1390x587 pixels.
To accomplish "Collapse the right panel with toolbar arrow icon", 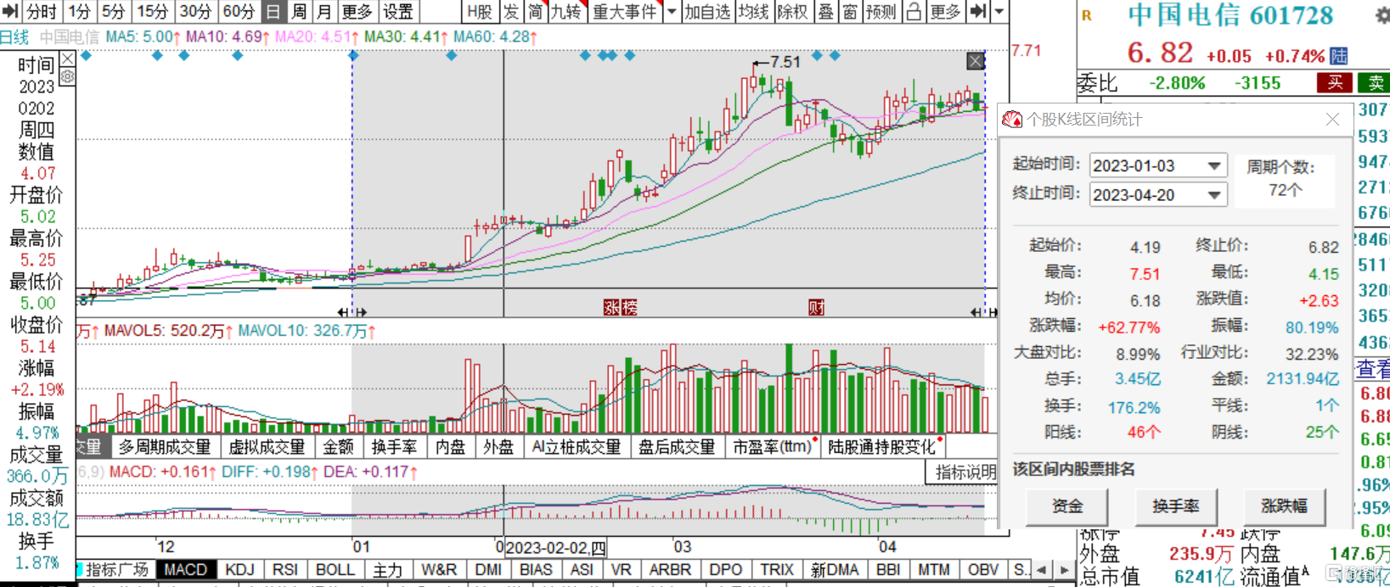I will pyautogui.click(x=978, y=11).
